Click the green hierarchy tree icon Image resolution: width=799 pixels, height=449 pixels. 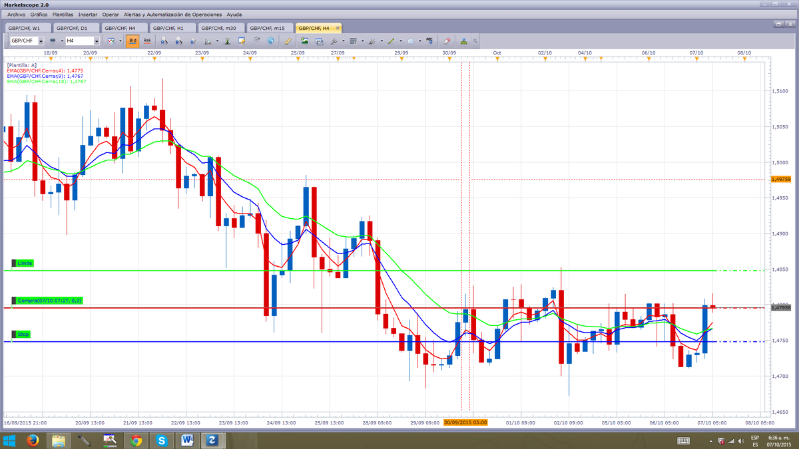[463, 41]
